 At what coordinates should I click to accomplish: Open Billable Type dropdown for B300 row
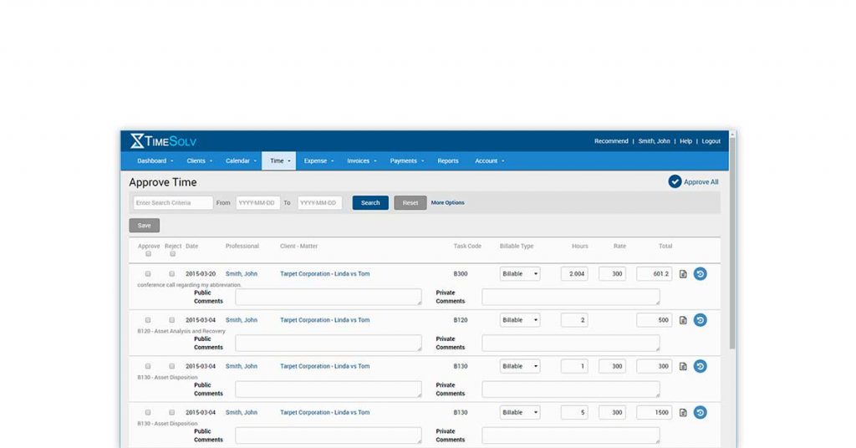coord(520,274)
